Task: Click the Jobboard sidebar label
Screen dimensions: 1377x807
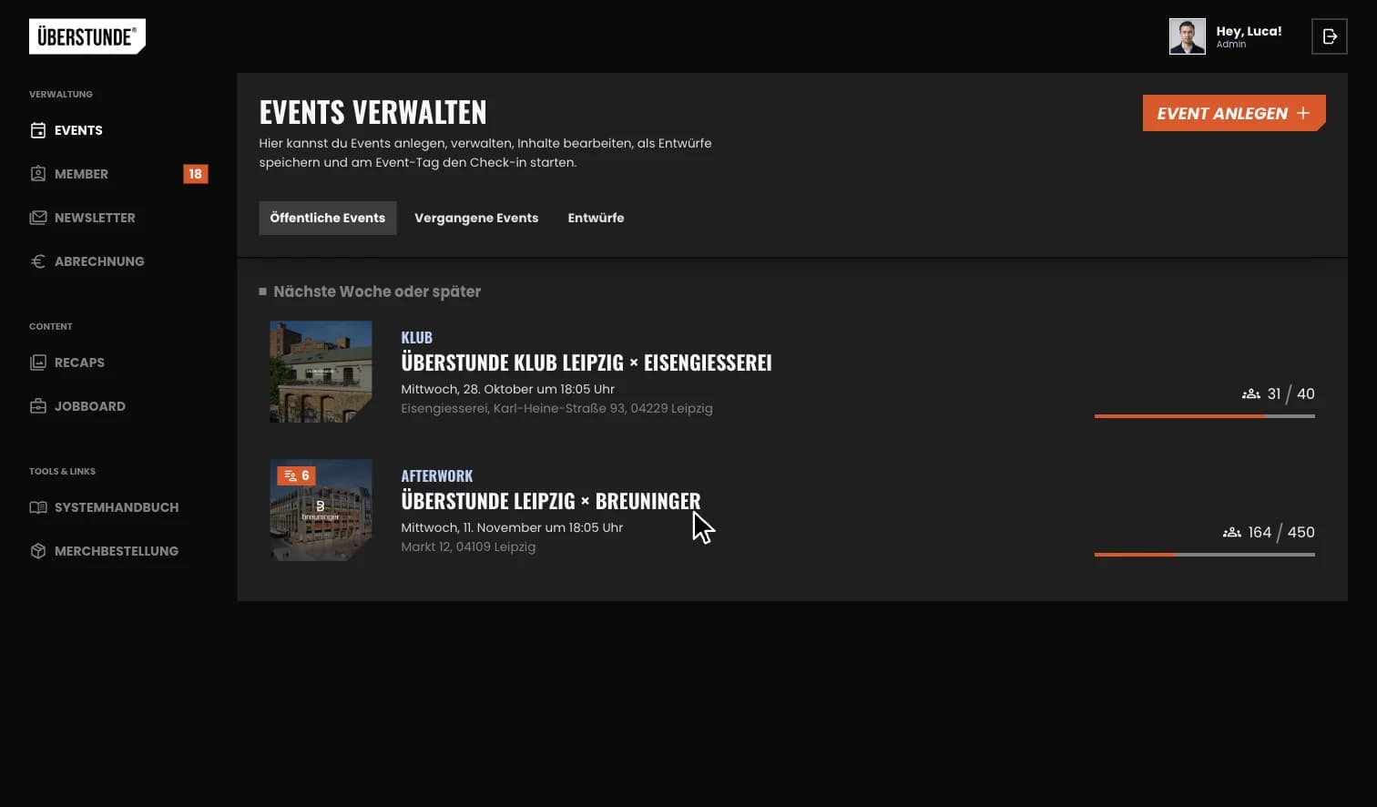Action: pyautogui.click(x=90, y=406)
